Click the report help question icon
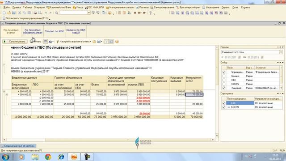The image size is (286, 161). pyautogui.click(x=117, y=42)
